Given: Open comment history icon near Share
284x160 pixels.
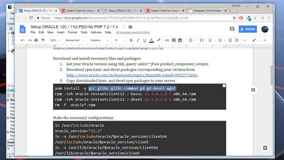Looking at the screenshot, I should click(x=232, y=29).
